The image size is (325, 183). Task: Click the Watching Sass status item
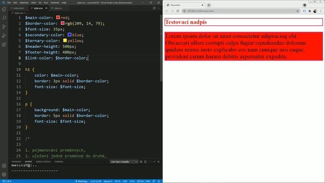[81, 181]
